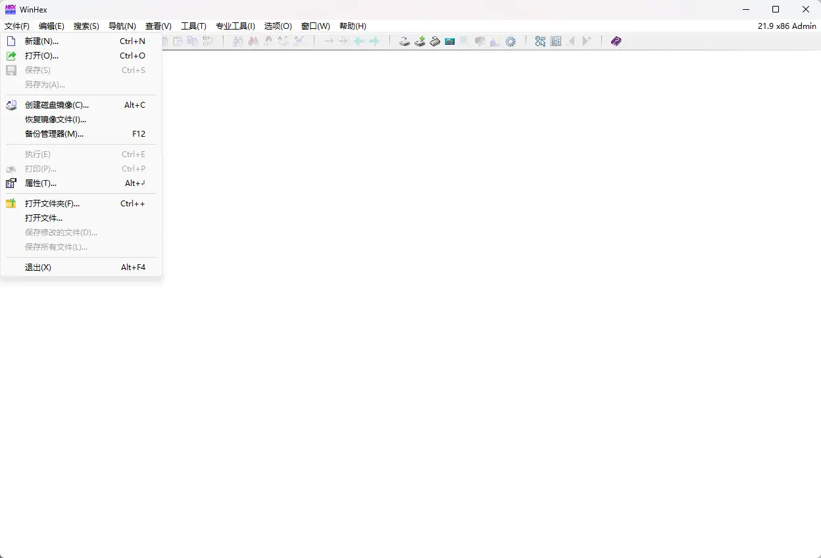Click the Go To Offset arrow icon

328,41
